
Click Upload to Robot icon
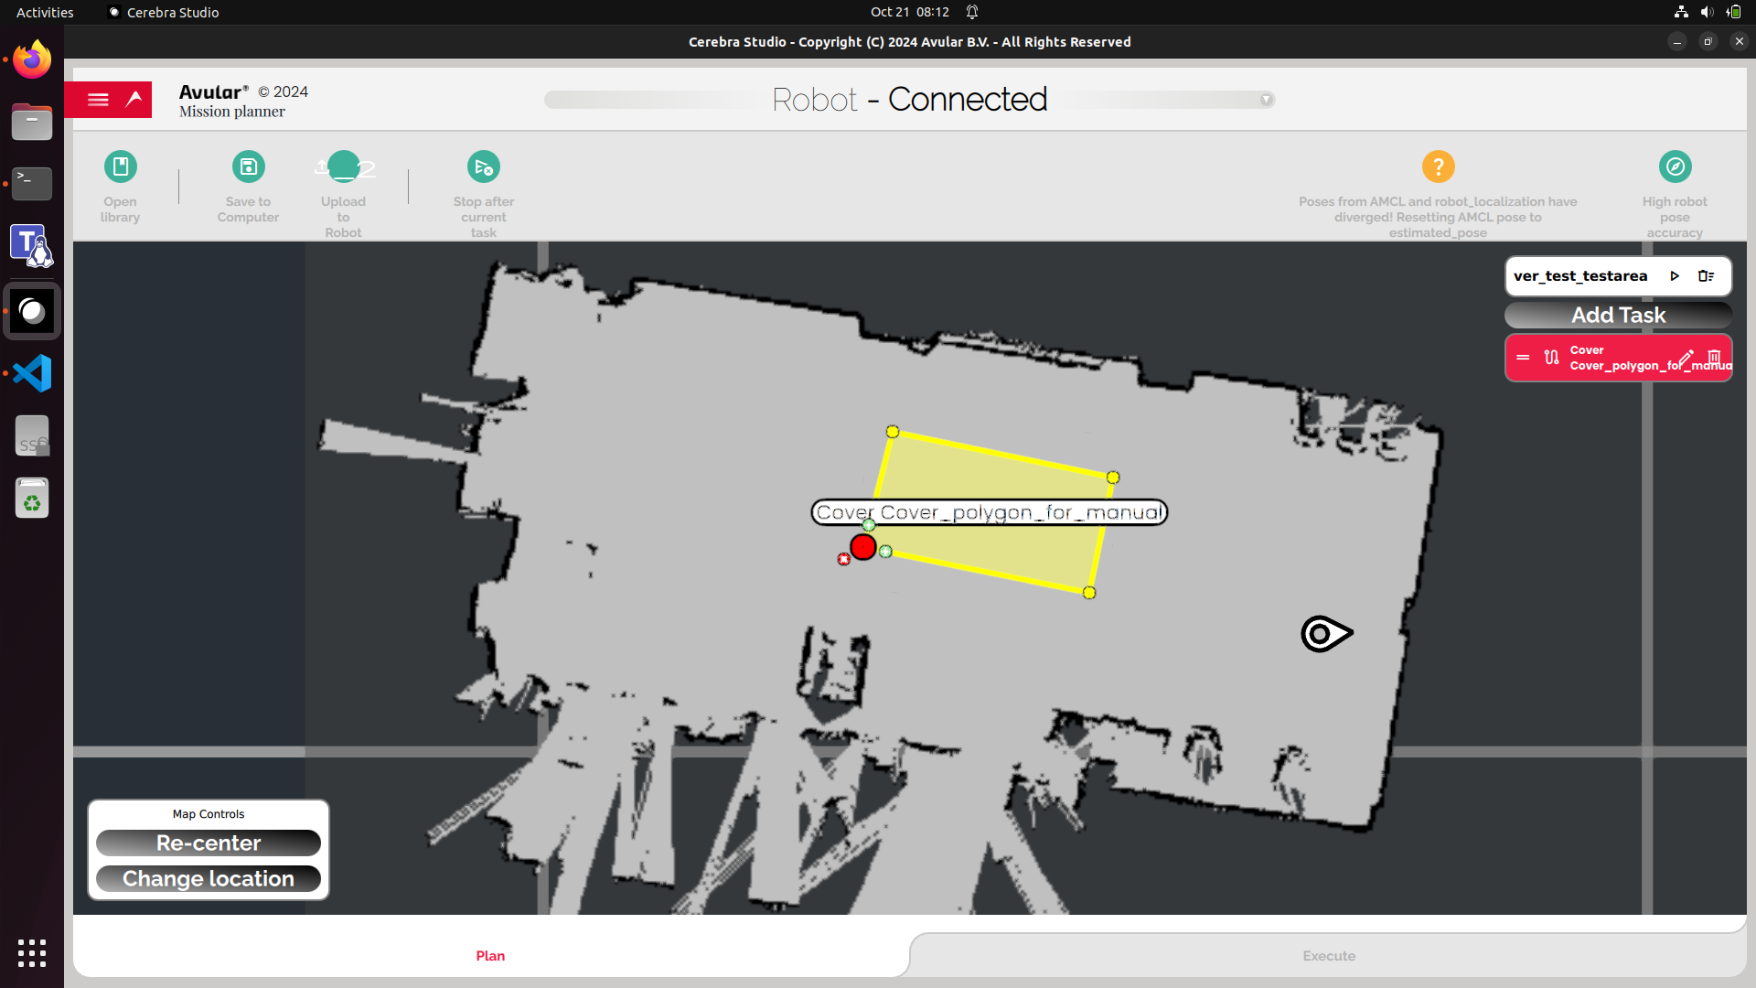pos(343,166)
